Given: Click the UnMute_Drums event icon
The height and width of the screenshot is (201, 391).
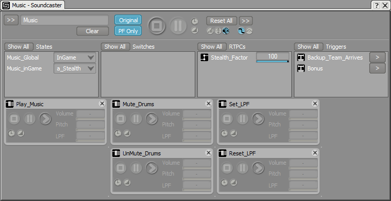Looking at the screenshot, I should 116,153.
